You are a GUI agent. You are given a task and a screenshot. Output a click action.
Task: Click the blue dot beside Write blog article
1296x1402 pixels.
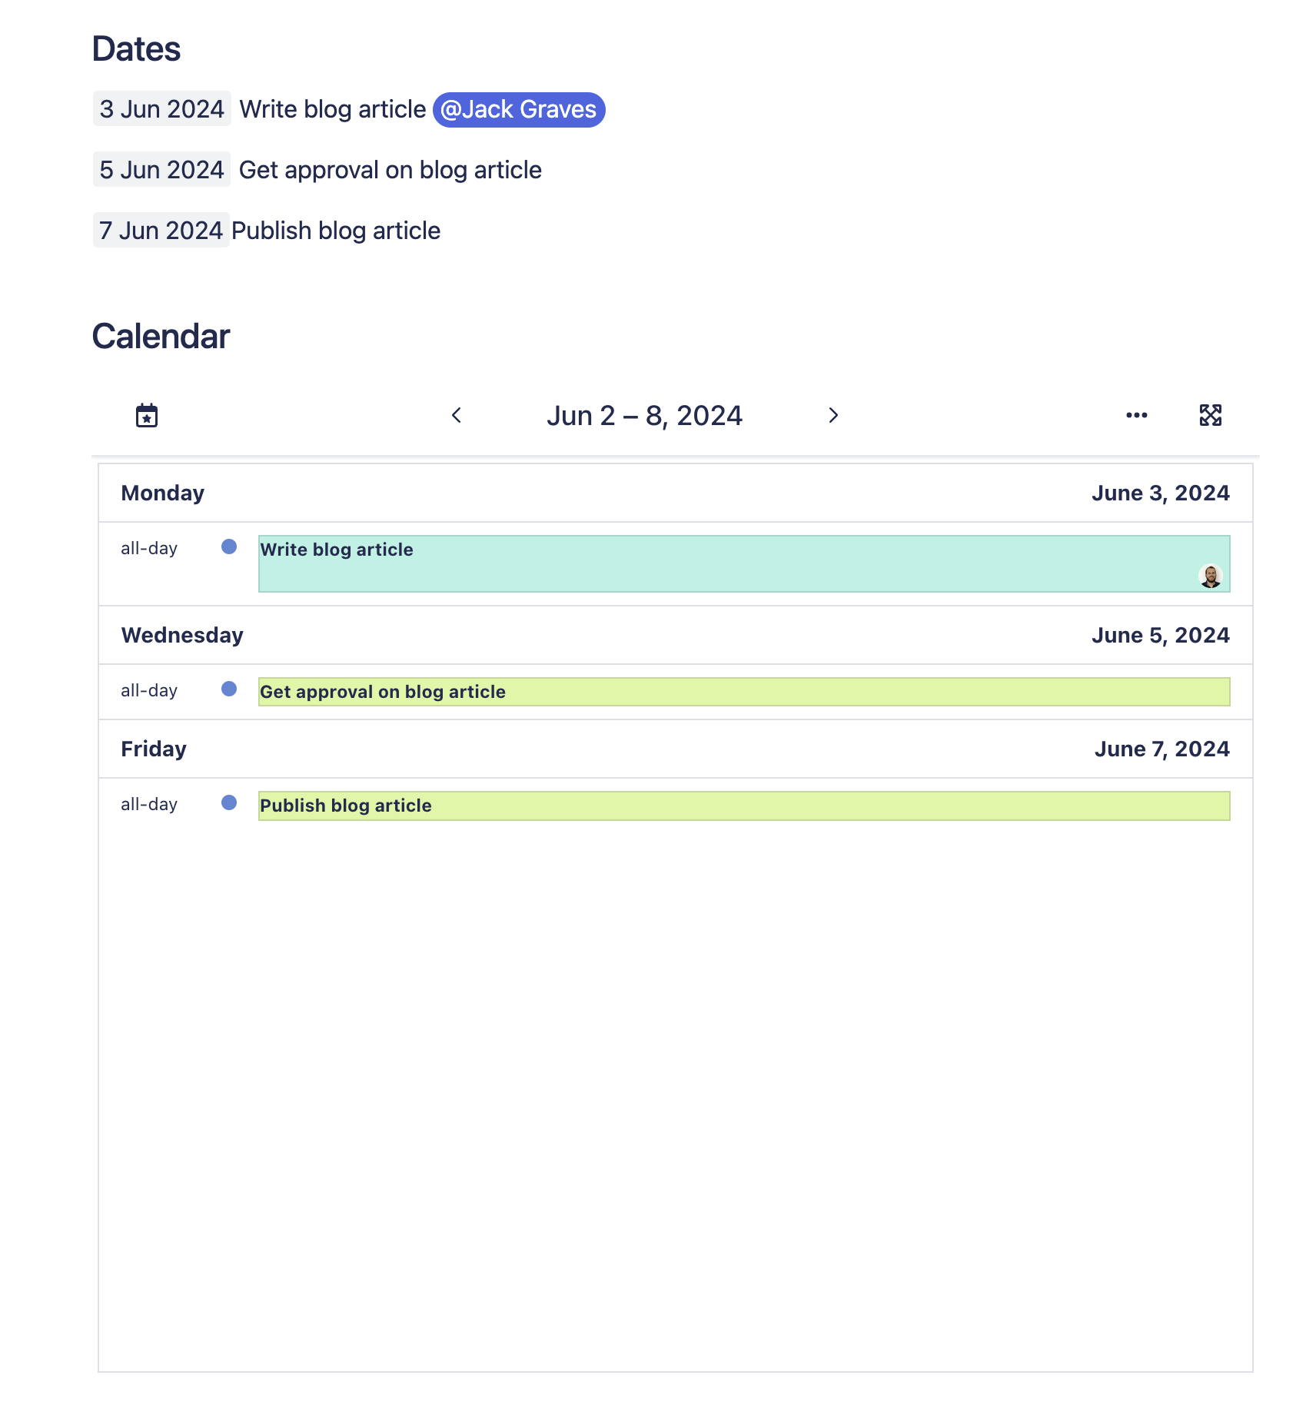click(x=228, y=547)
